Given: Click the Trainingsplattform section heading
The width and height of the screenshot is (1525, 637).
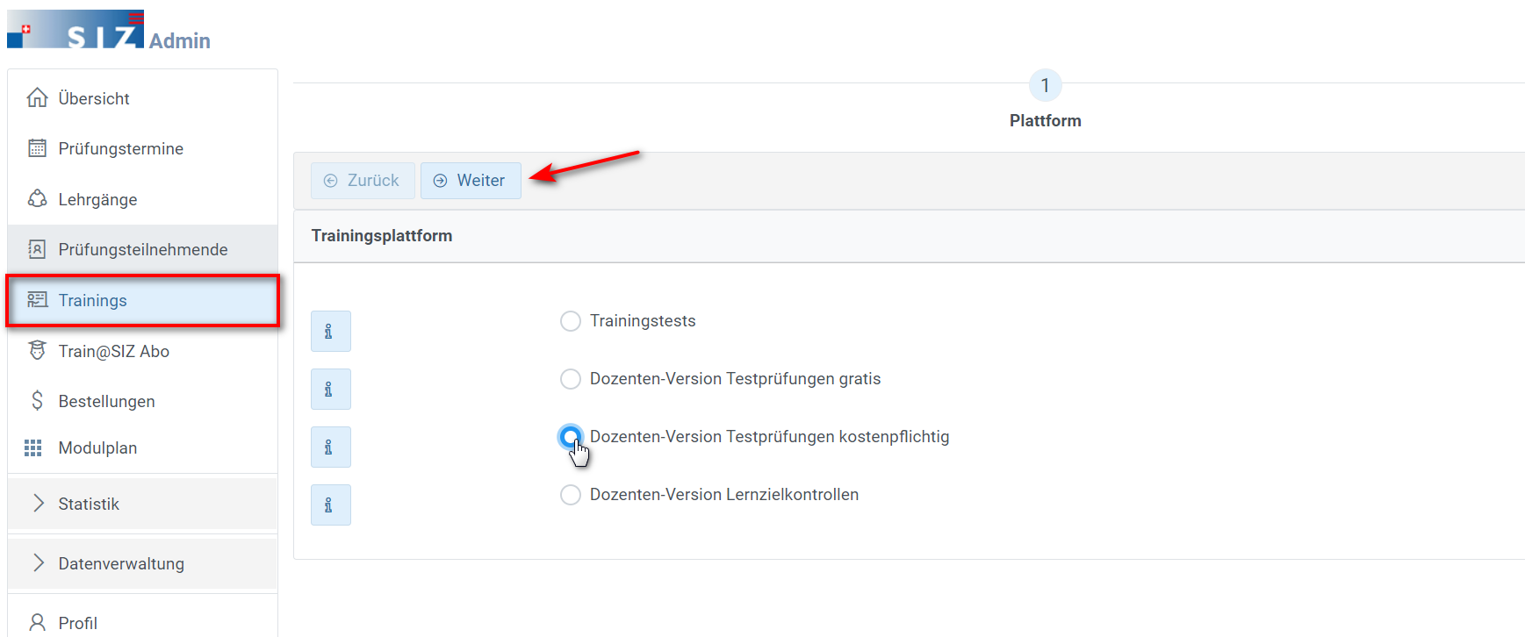Looking at the screenshot, I should (382, 236).
